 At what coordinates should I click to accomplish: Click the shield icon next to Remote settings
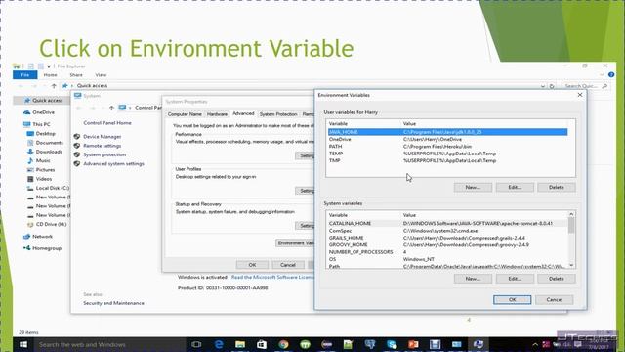(x=77, y=146)
